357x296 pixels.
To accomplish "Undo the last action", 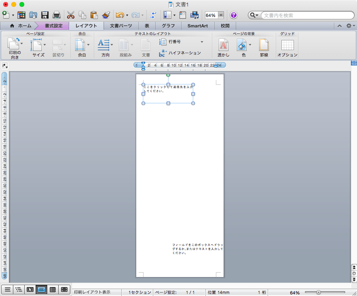I will (120, 15).
